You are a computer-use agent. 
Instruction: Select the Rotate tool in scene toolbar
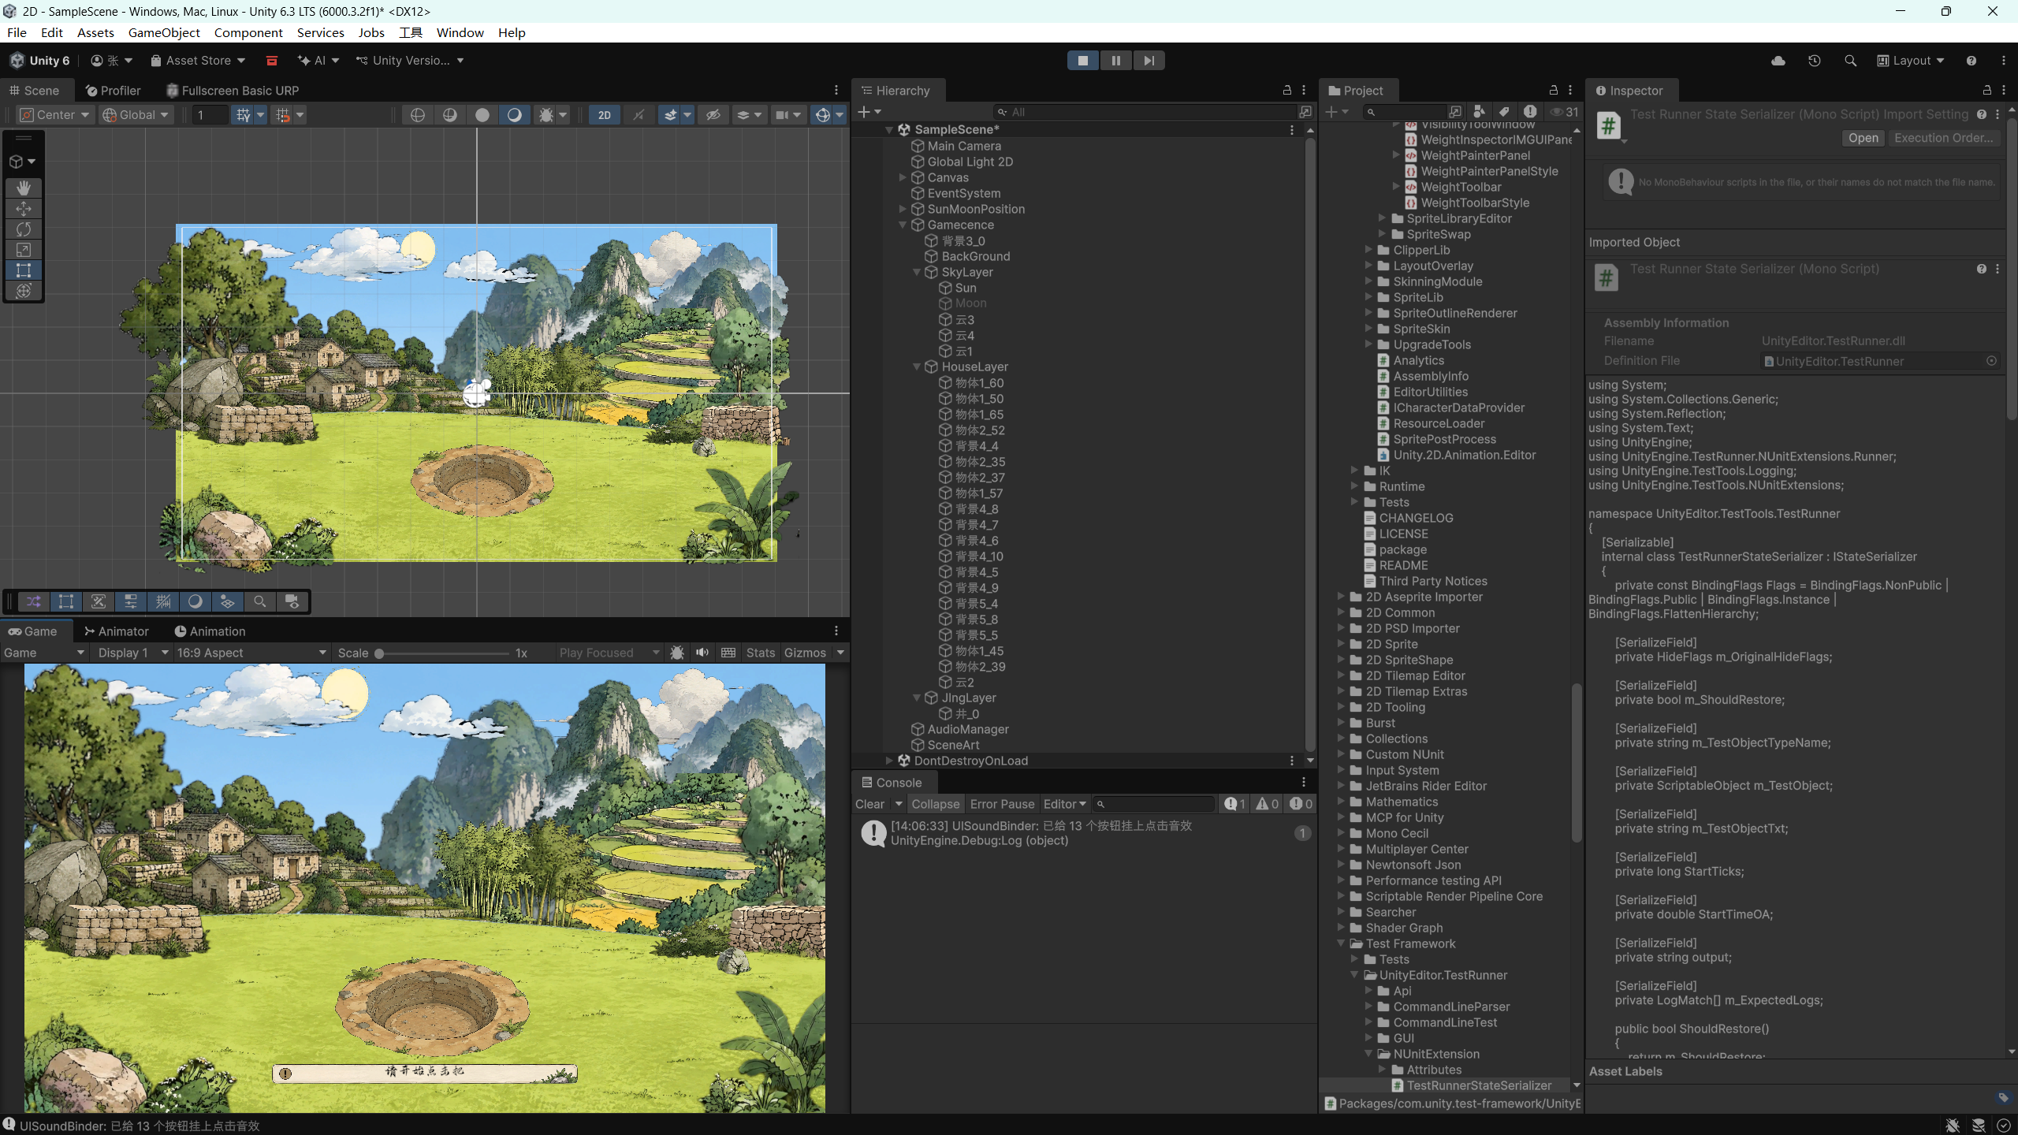point(24,229)
